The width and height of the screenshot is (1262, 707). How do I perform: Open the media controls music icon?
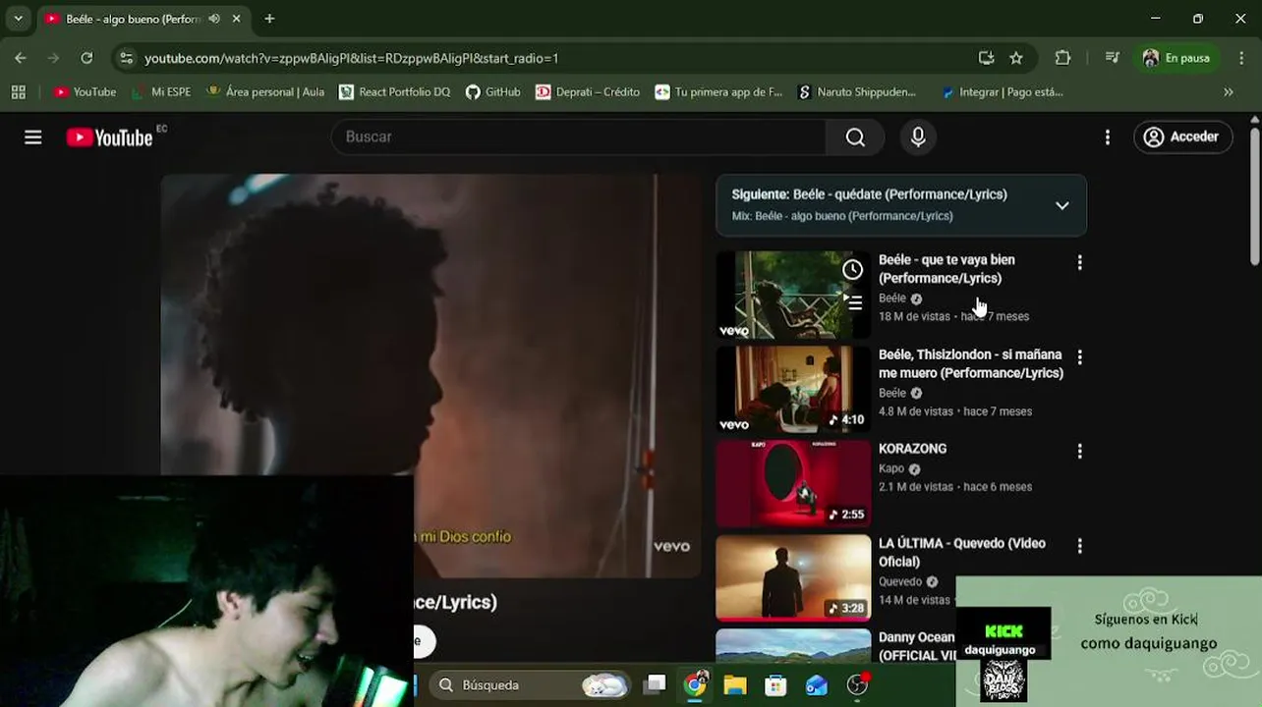(x=1112, y=58)
